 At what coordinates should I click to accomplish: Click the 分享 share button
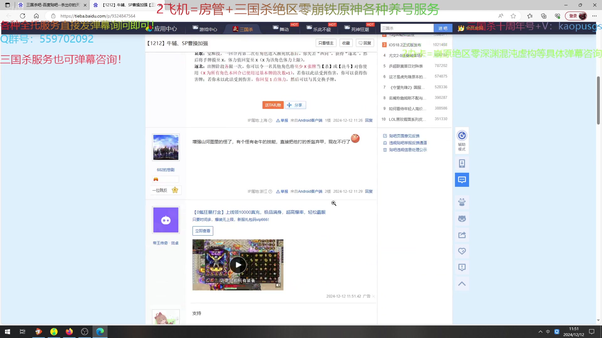(x=295, y=105)
